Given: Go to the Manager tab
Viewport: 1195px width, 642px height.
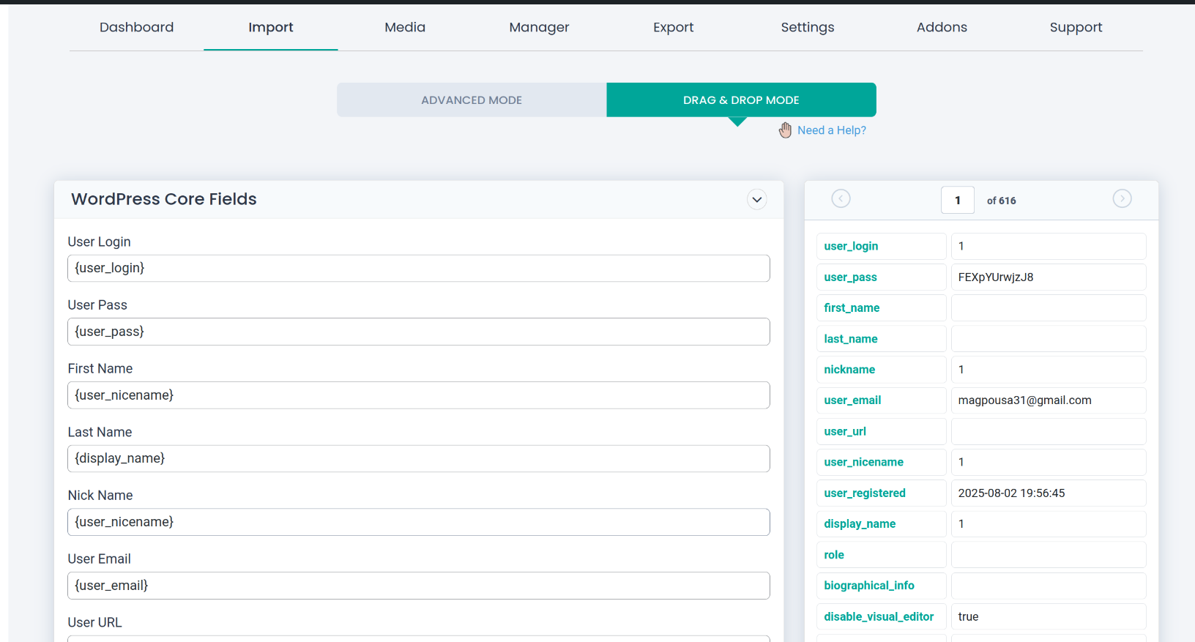Looking at the screenshot, I should 539,28.
